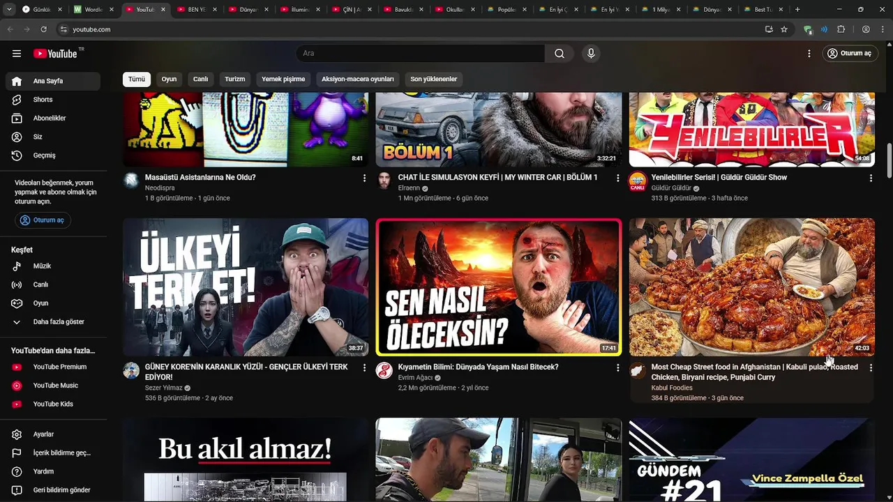Select the Tümü filter chip
This screenshot has height=502, width=893.
[137, 79]
